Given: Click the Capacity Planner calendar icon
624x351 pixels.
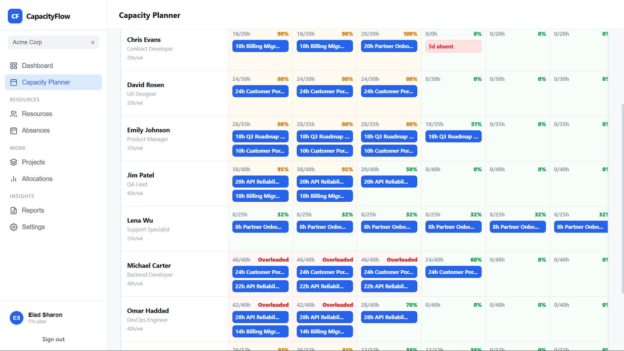Looking at the screenshot, I should tap(14, 82).
